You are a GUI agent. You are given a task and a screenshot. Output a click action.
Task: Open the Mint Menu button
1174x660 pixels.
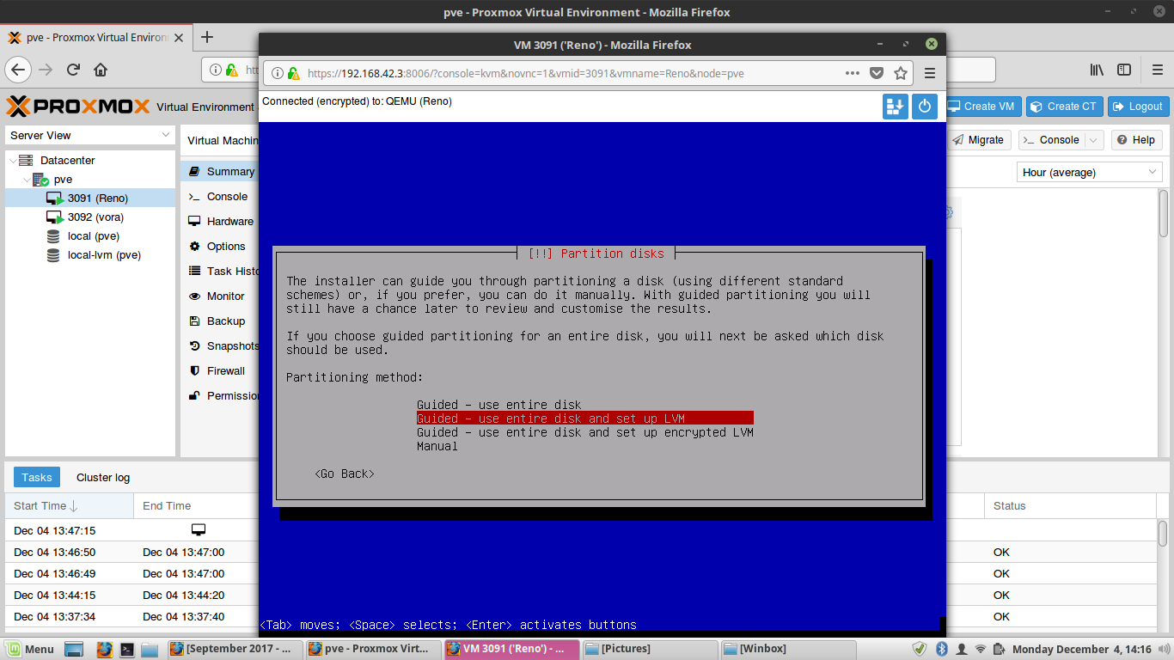click(x=29, y=649)
